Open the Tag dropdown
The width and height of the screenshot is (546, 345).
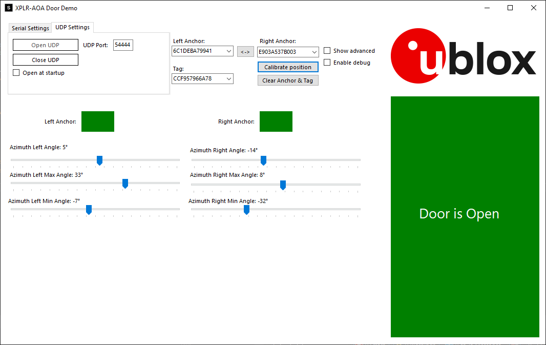pyautogui.click(x=229, y=78)
